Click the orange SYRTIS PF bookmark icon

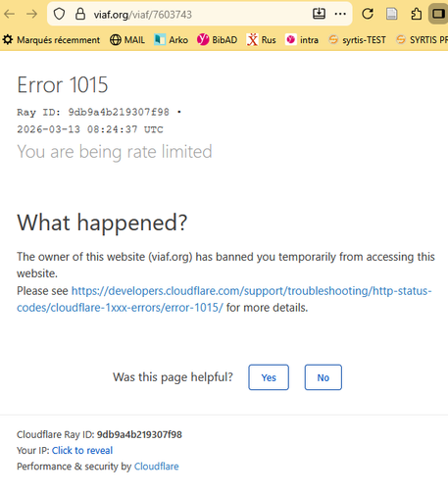click(x=401, y=40)
